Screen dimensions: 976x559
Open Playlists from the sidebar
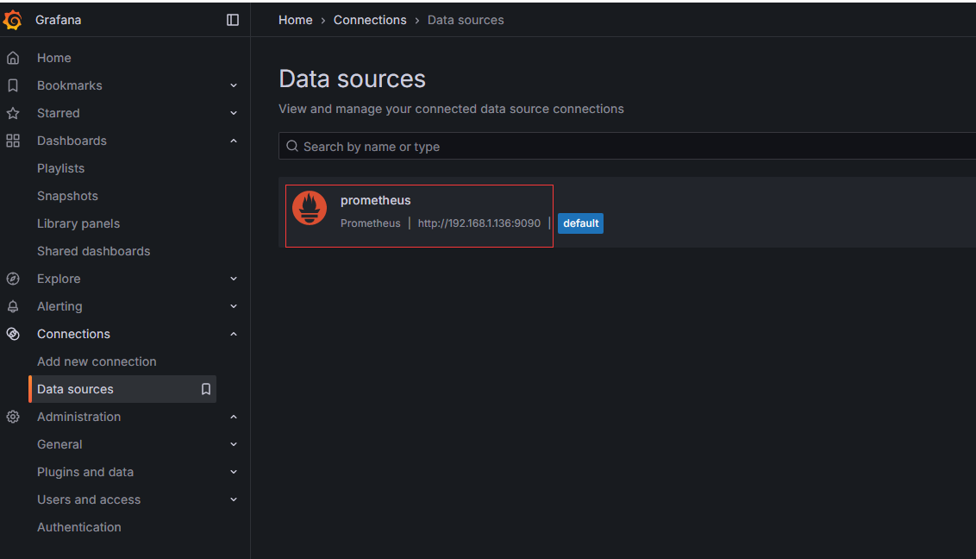click(x=60, y=168)
